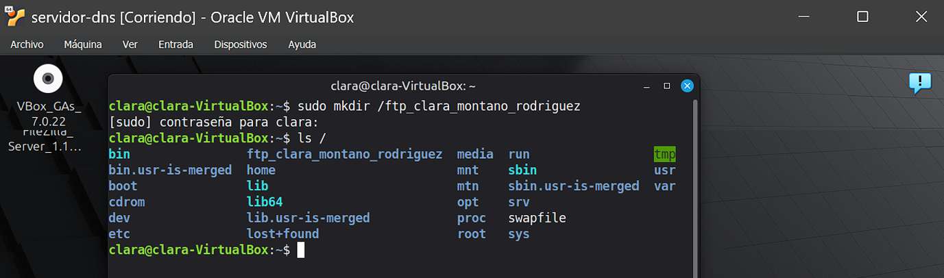944x278 pixels.
Task: Click the terminal title bar text
Action: (403, 86)
